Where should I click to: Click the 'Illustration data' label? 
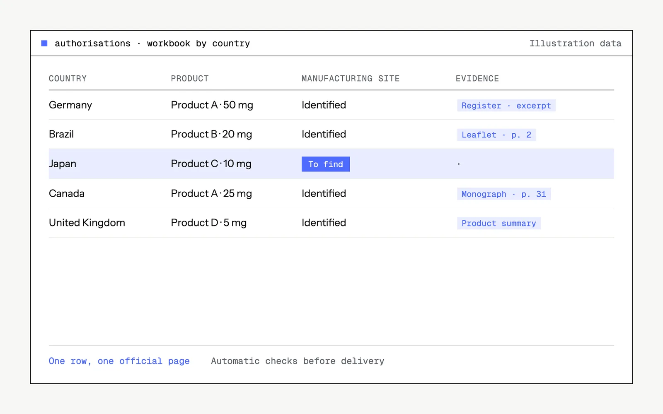click(x=575, y=43)
